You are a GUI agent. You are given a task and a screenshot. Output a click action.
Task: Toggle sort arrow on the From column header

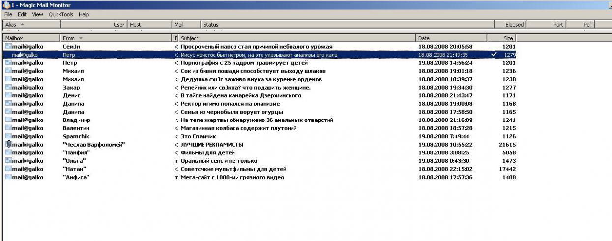coord(81,38)
